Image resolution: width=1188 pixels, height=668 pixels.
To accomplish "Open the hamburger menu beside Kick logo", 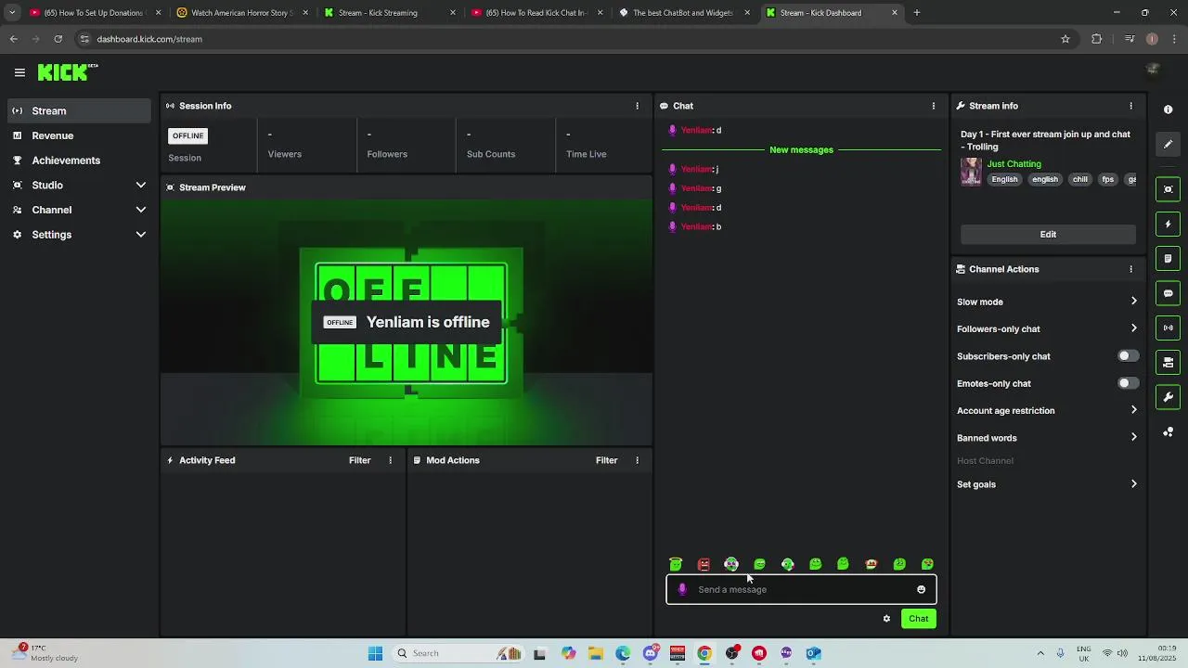I will coord(19,72).
